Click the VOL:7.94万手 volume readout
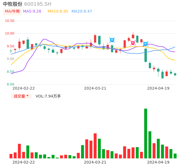 point(48,96)
